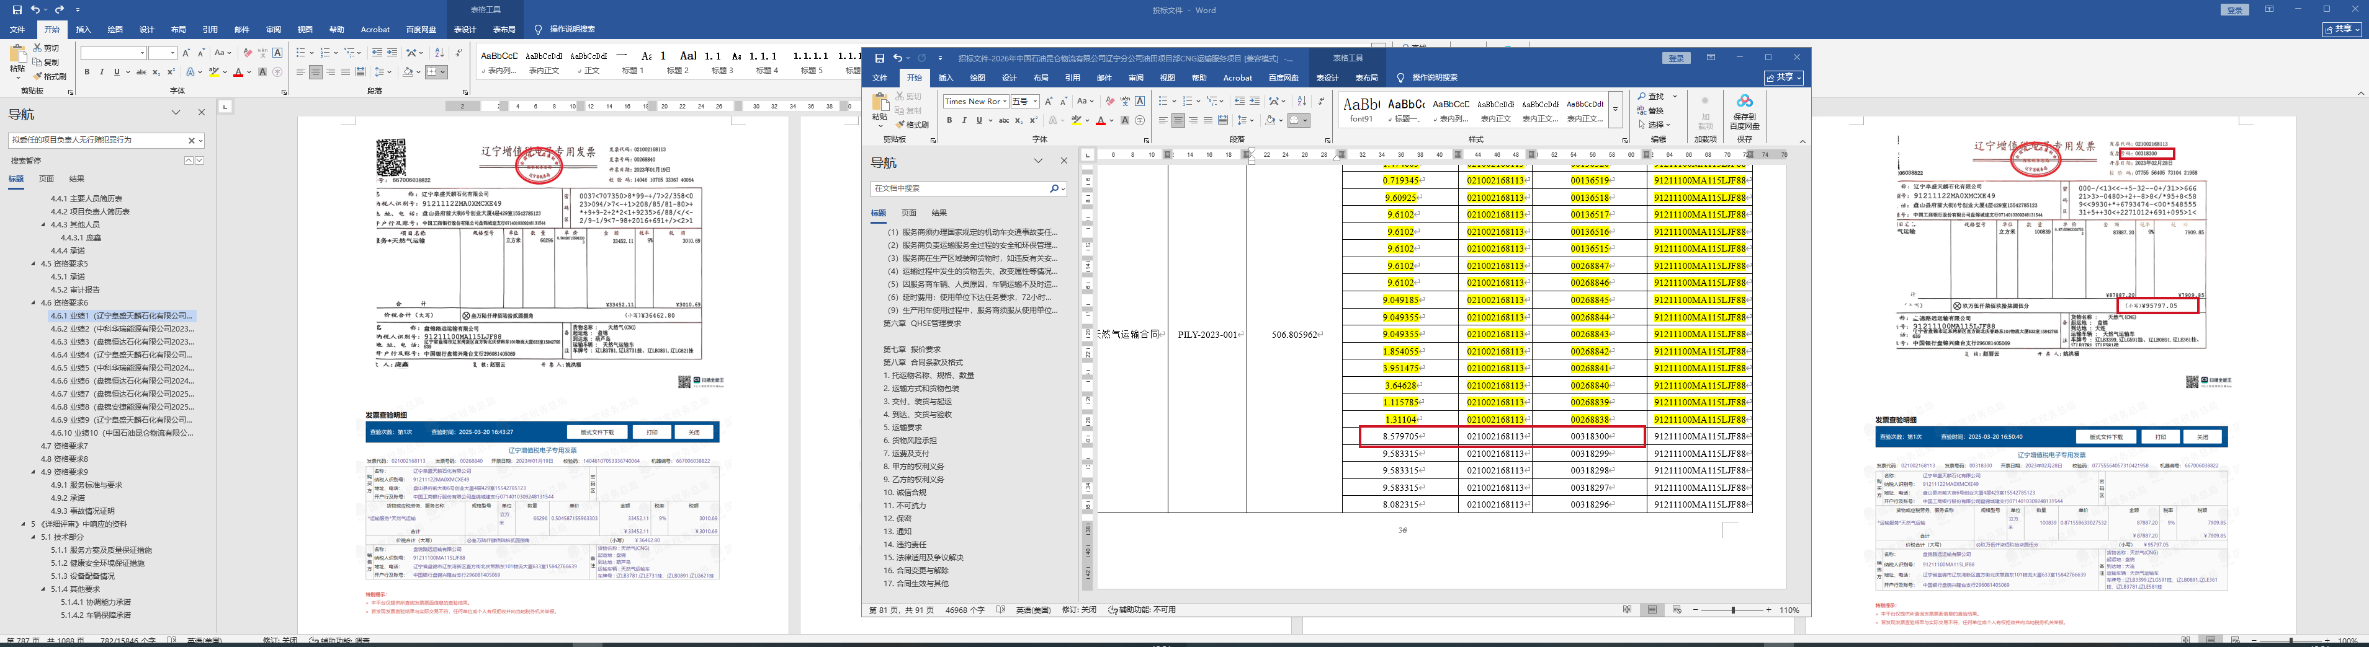The image size is (2369, 647).
Task: Open the 审阅 tab in 投标文件 window
Action: (x=273, y=29)
